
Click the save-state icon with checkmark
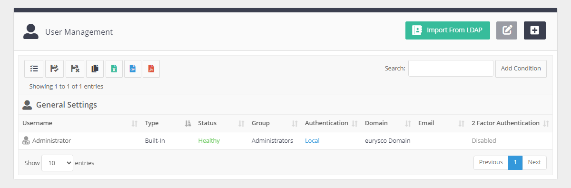(x=54, y=69)
